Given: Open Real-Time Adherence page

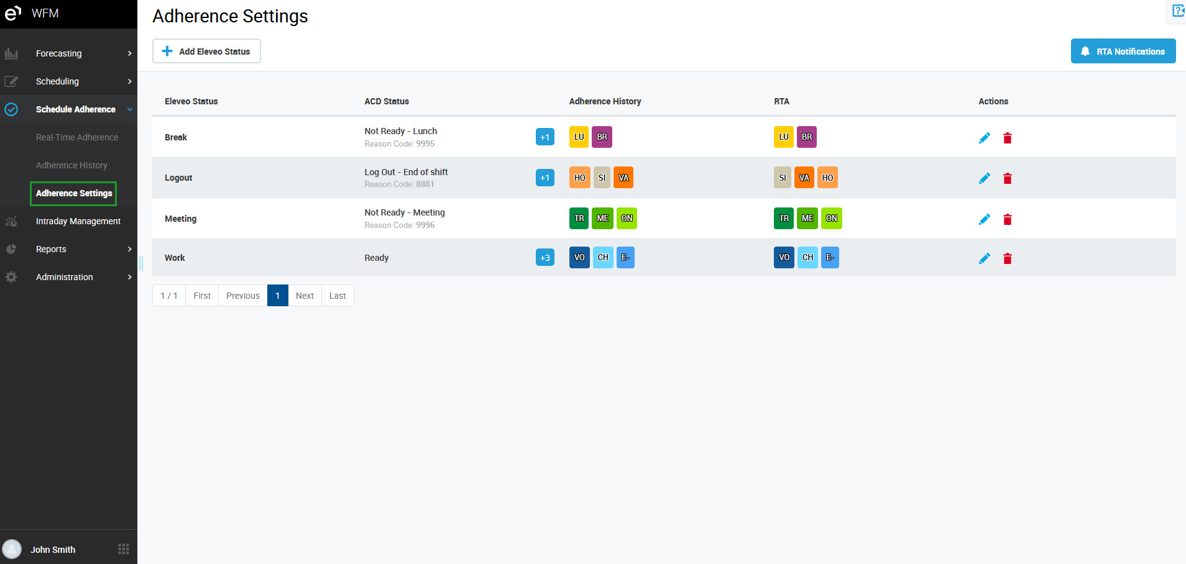Looking at the screenshot, I should tap(77, 137).
